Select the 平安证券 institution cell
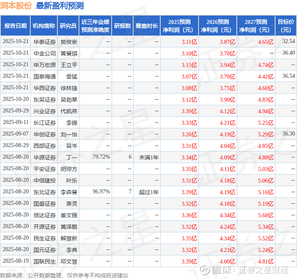The height and width of the screenshot is (279, 297). coord(45,169)
